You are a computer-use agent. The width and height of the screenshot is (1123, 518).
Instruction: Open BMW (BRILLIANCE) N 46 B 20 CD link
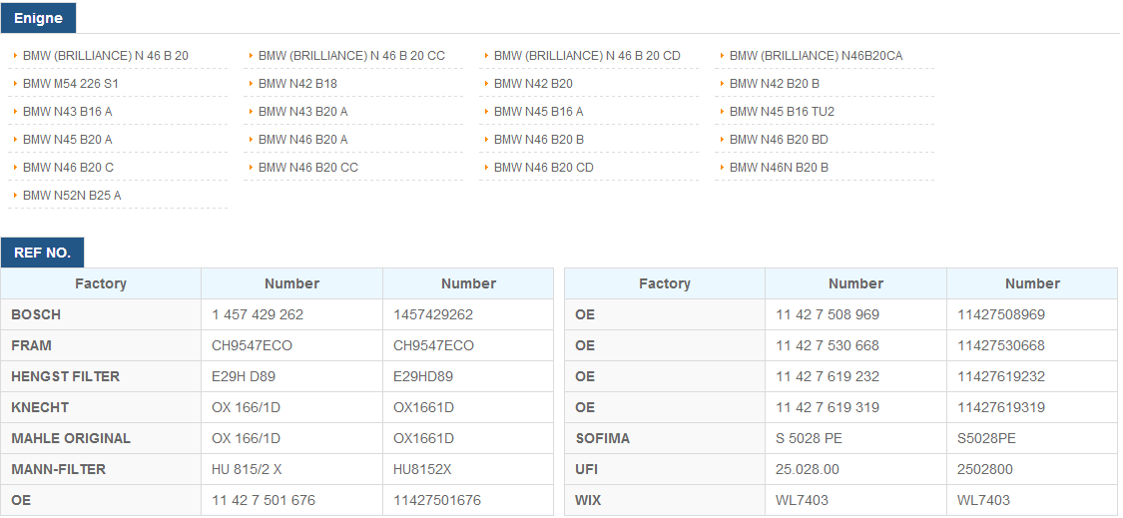587,55
